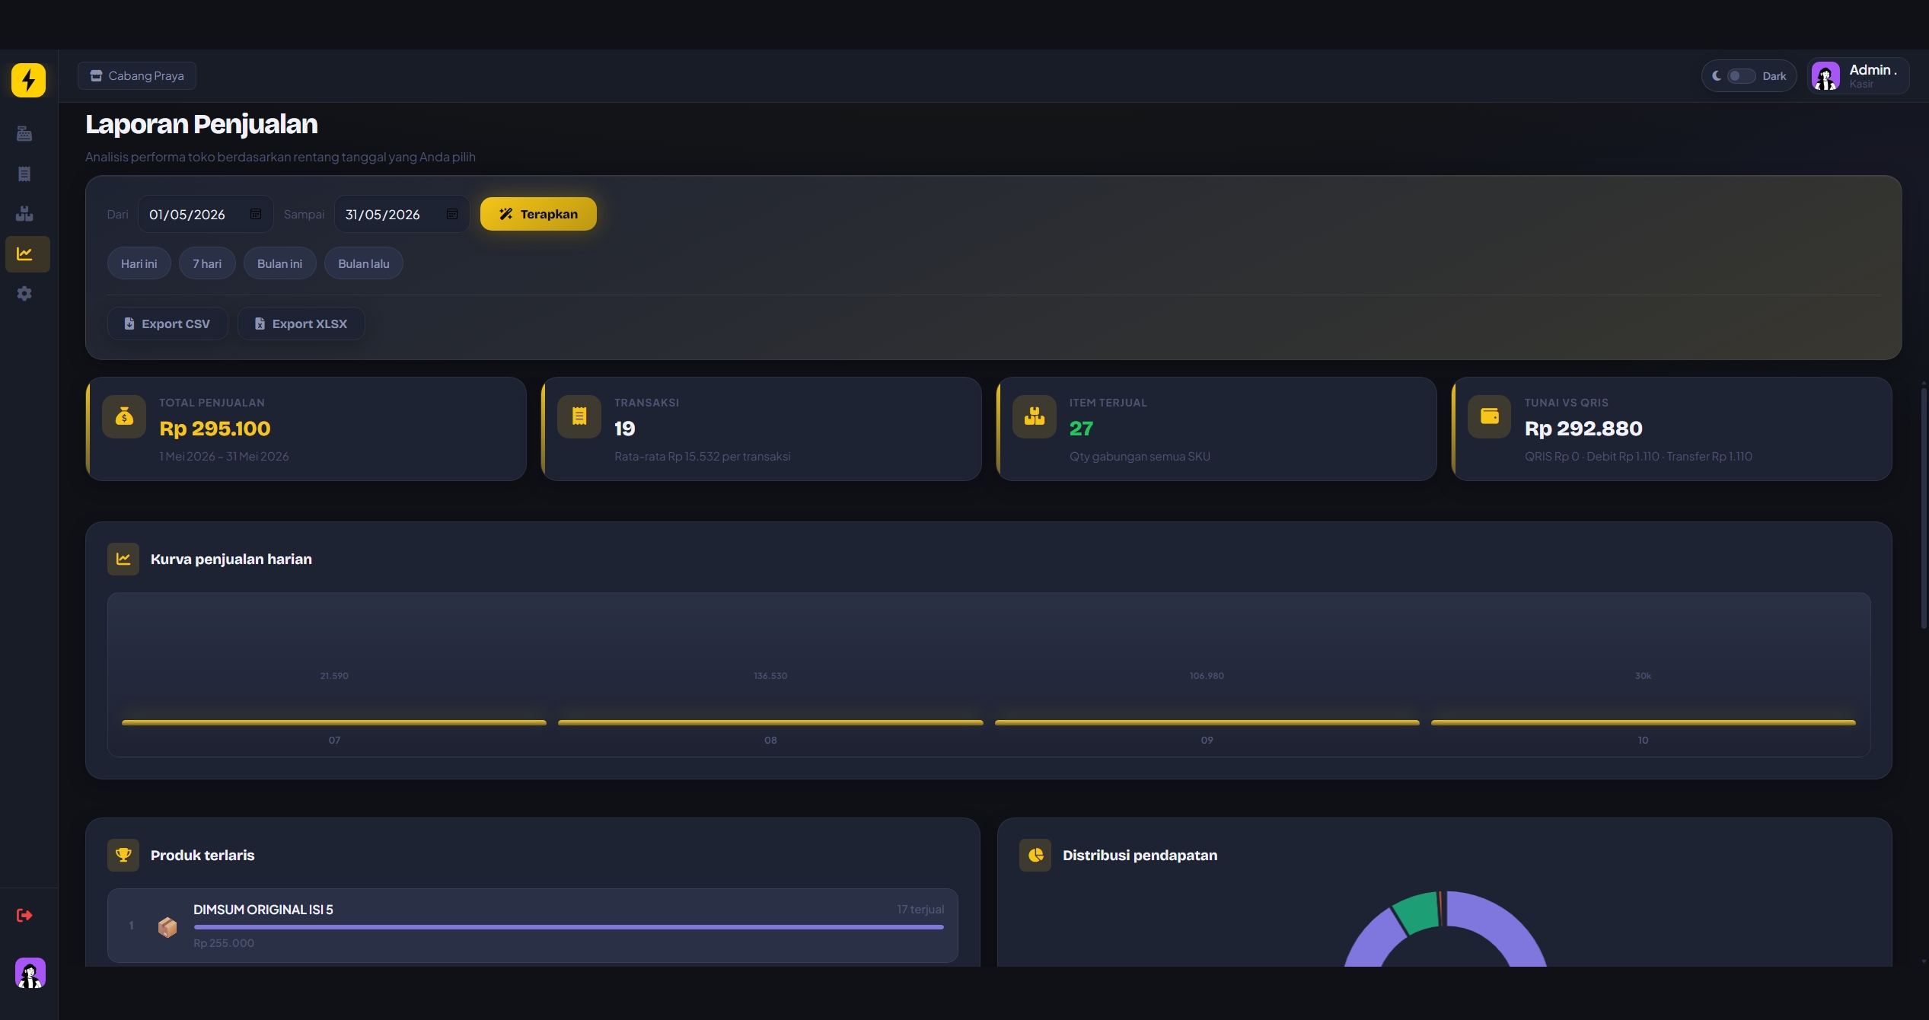Screen dimensions: 1929x1020
Task: Select the Bulan ini quick range
Action: click(x=280, y=263)
